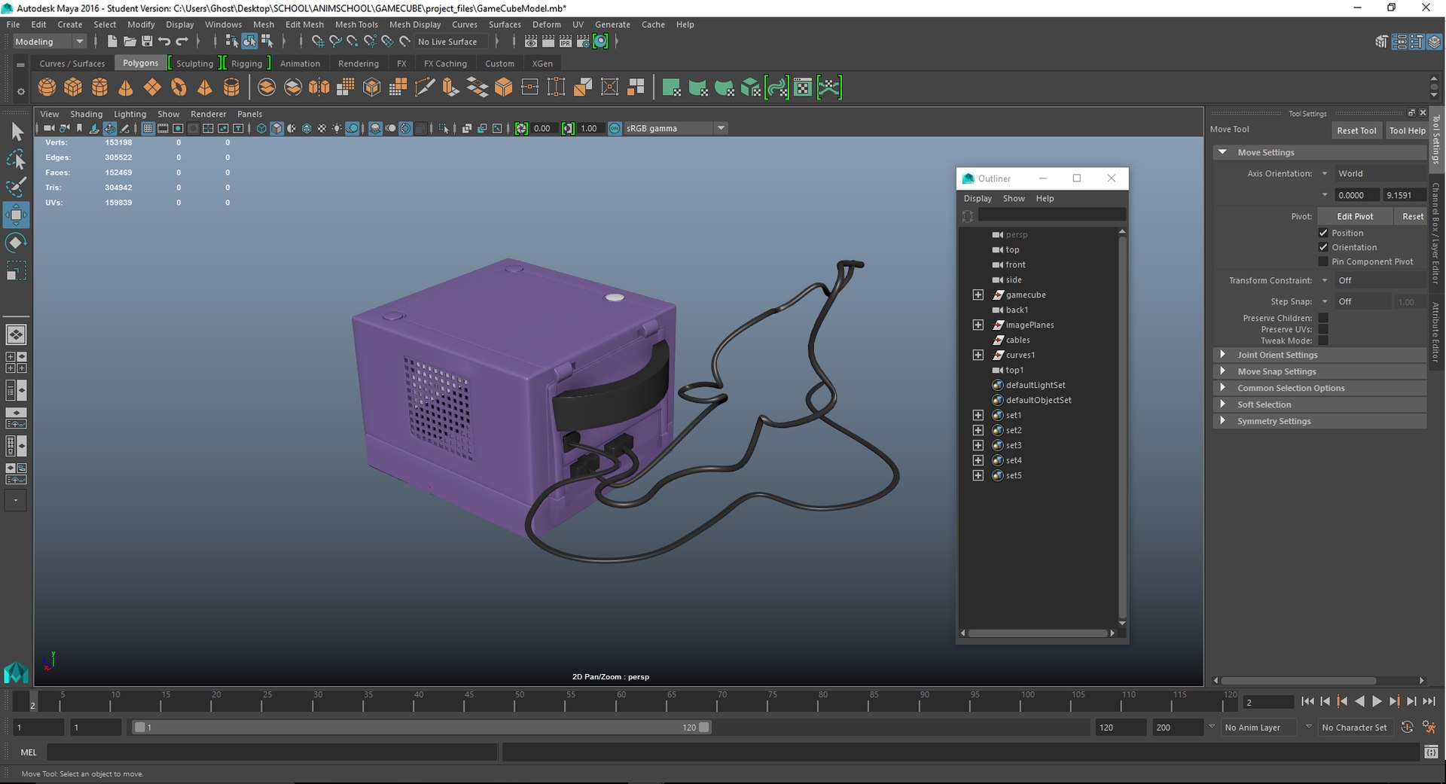Expand Joint Orient Settings section
Viewport: 1446px width, 784px height.
pyautogui.click(x=1319, y=355)
